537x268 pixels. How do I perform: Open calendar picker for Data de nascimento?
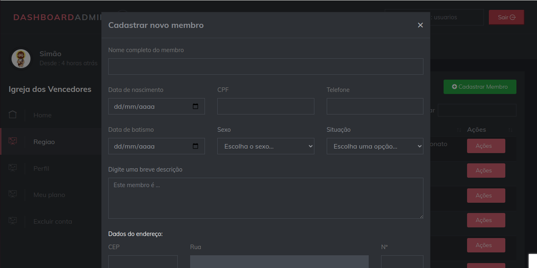[195, 106]
